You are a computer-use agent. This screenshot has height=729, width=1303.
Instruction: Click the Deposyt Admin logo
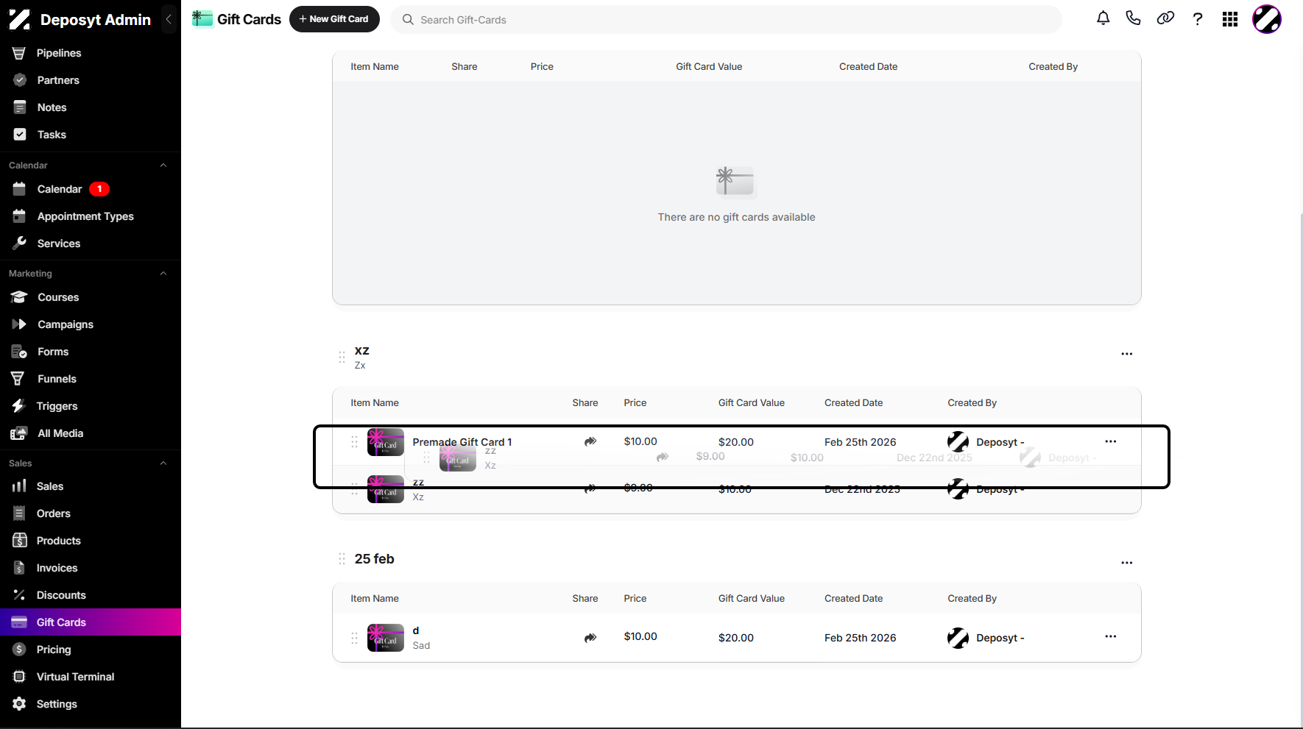click(20, 20)
